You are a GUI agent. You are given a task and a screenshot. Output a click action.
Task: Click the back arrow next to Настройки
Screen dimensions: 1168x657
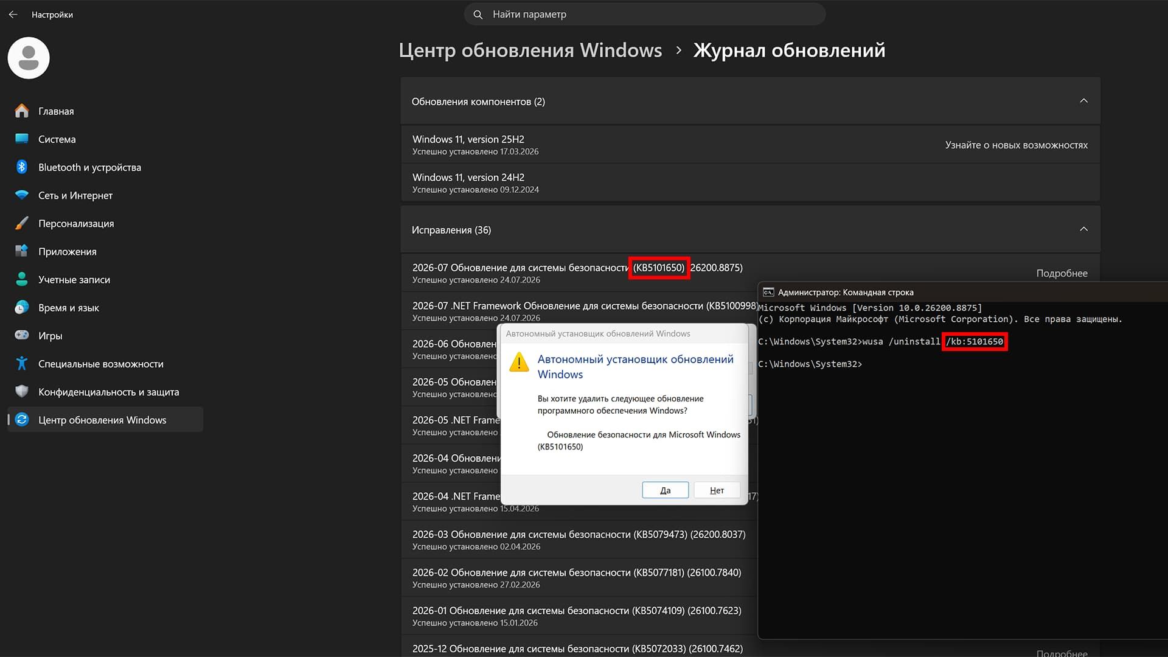coord(13,14)
